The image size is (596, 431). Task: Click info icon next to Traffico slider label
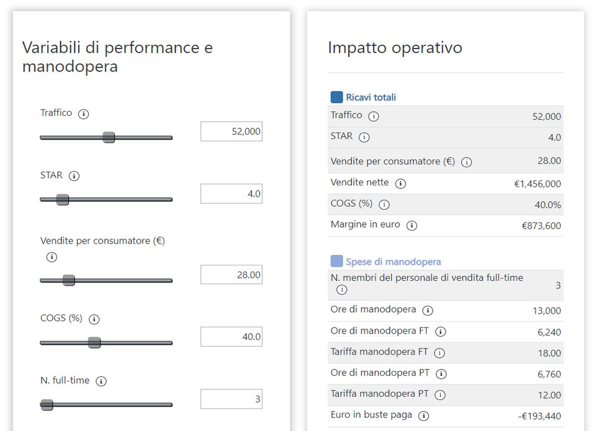84,114
